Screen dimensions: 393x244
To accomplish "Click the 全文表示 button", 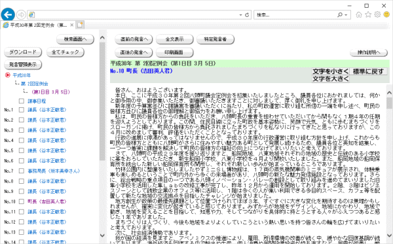I will (x=174, y=39).
